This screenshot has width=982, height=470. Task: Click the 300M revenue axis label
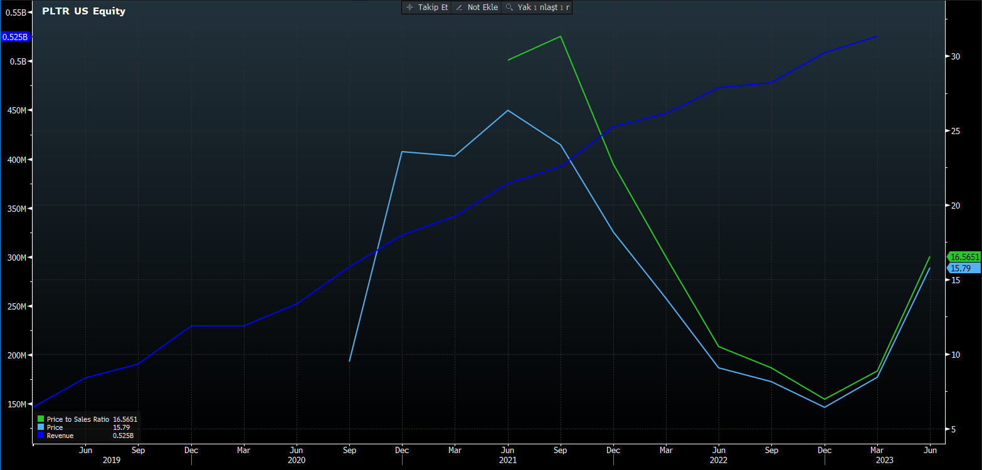click(16, 258)
